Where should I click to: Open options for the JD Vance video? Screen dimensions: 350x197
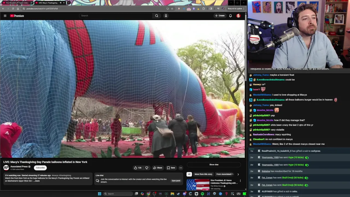[x=240, y=181]
